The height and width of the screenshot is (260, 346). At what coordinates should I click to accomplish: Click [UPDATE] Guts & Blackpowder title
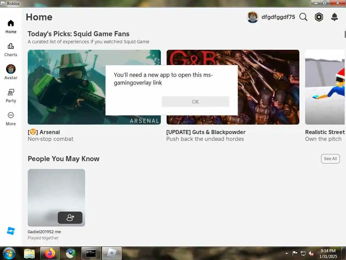click(206, 132)
